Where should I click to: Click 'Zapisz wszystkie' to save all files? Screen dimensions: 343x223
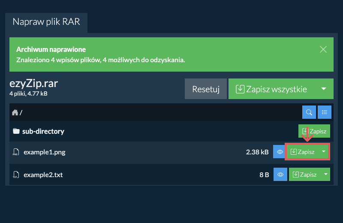point(272,89)
